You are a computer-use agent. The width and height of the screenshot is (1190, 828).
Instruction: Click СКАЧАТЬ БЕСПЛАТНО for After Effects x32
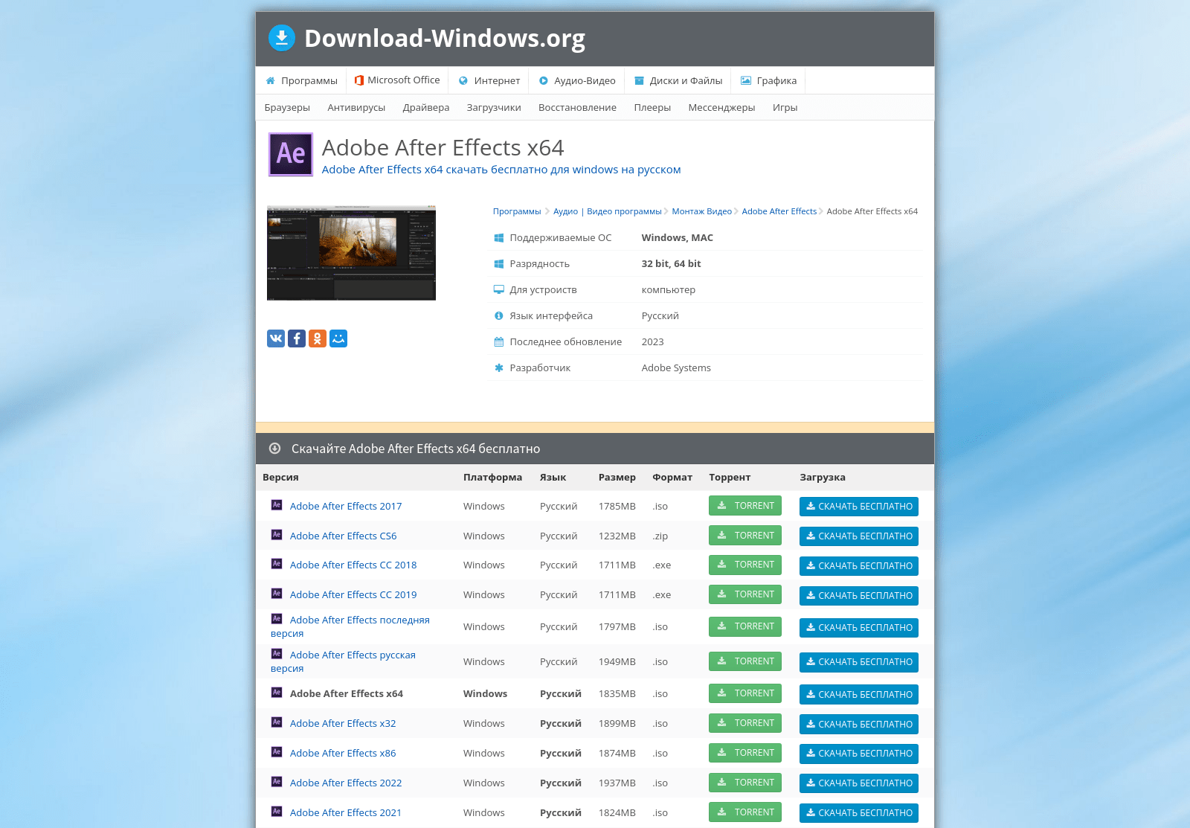coord(859,724)
